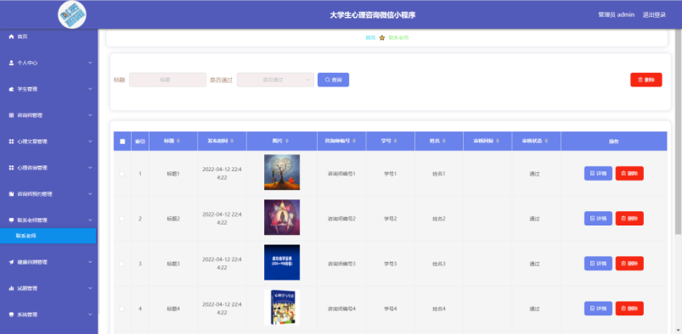Image resolution: width=682 pixels, height=334 pixels.
Task: Expand 系统管理 with its chevron arrow
Action: click(90, 315)
